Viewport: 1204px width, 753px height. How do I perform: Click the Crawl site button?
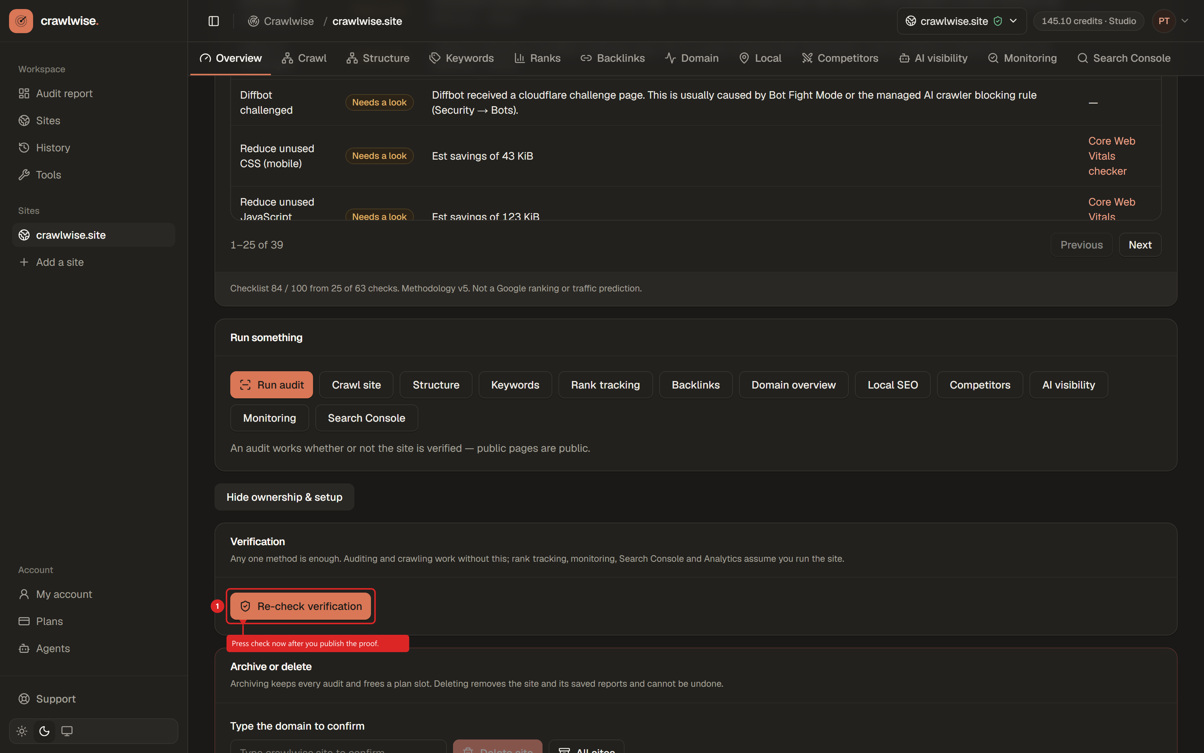356,385
